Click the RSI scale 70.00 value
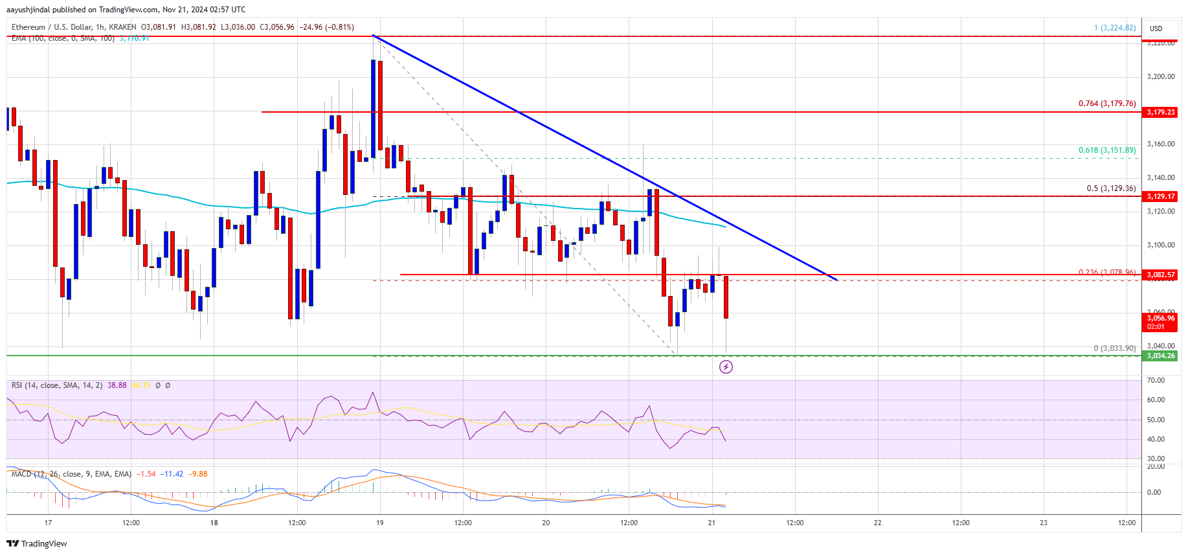The width and height of the screenshot is (1188, 555). tap(1156, 380)
